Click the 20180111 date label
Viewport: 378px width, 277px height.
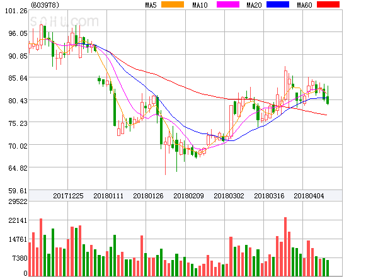click(x=108, y=196)
